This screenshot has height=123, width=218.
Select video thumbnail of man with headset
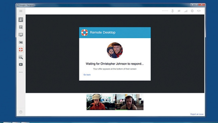pyautogui.click(x=129, y=102)
